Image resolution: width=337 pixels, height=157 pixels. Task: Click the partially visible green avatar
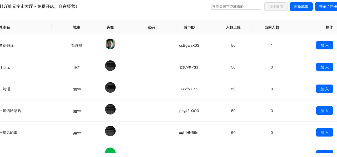tap(110, 150)
